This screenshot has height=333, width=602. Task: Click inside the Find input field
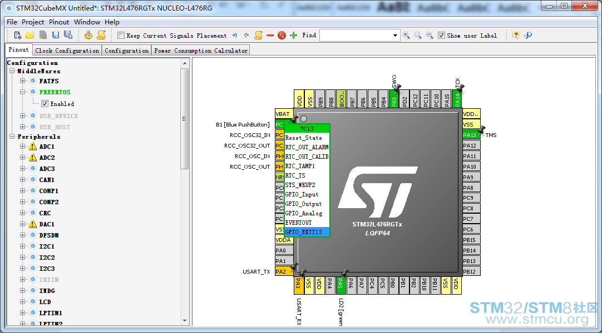tap(355, 36)
